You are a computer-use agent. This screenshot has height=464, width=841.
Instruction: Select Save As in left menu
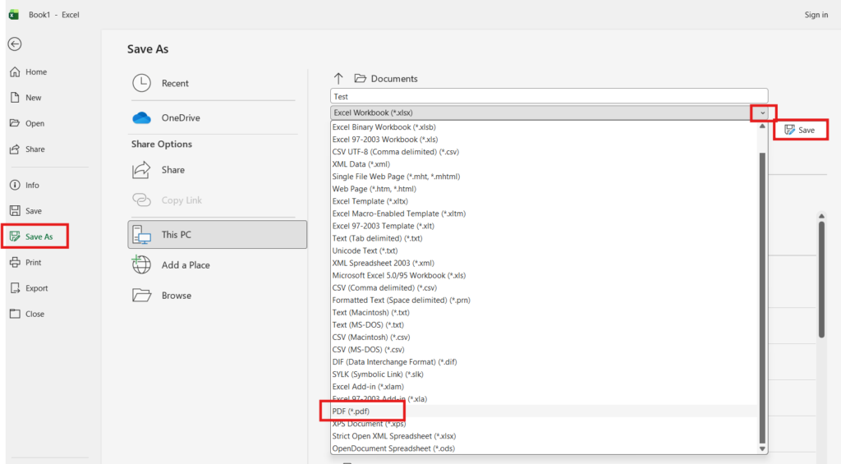tap(39, 237)
